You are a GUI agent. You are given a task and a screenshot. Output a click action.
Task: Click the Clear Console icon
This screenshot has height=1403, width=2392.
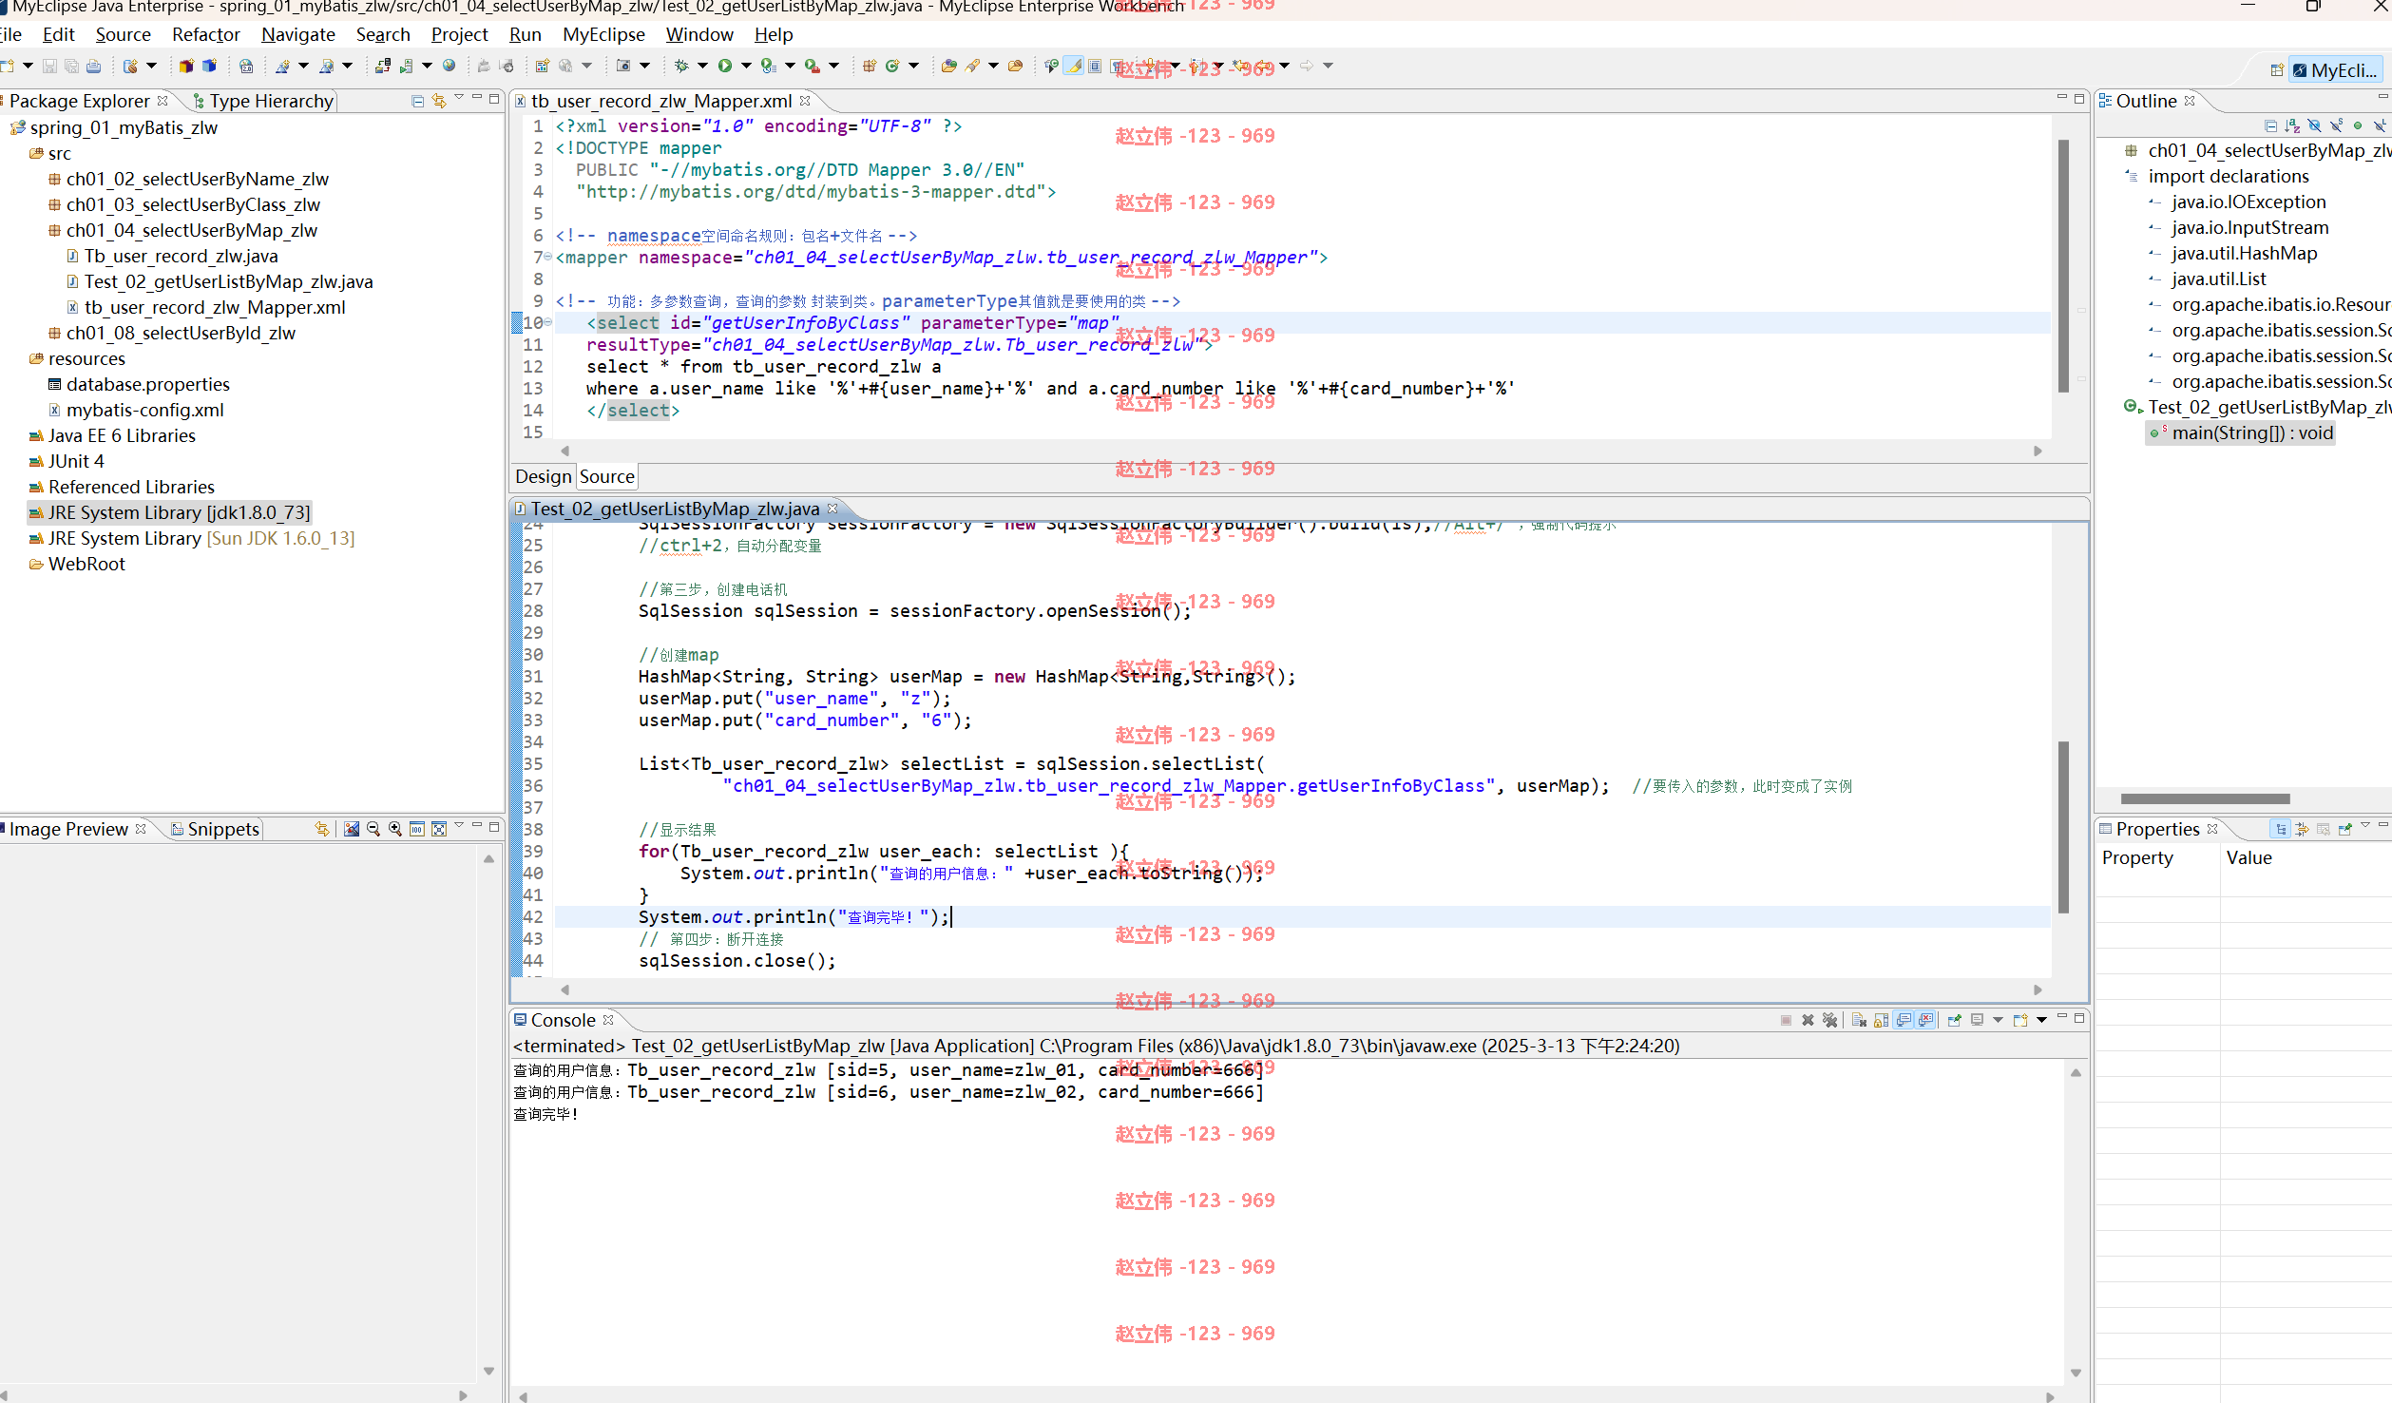(x=1859, y=1020)
